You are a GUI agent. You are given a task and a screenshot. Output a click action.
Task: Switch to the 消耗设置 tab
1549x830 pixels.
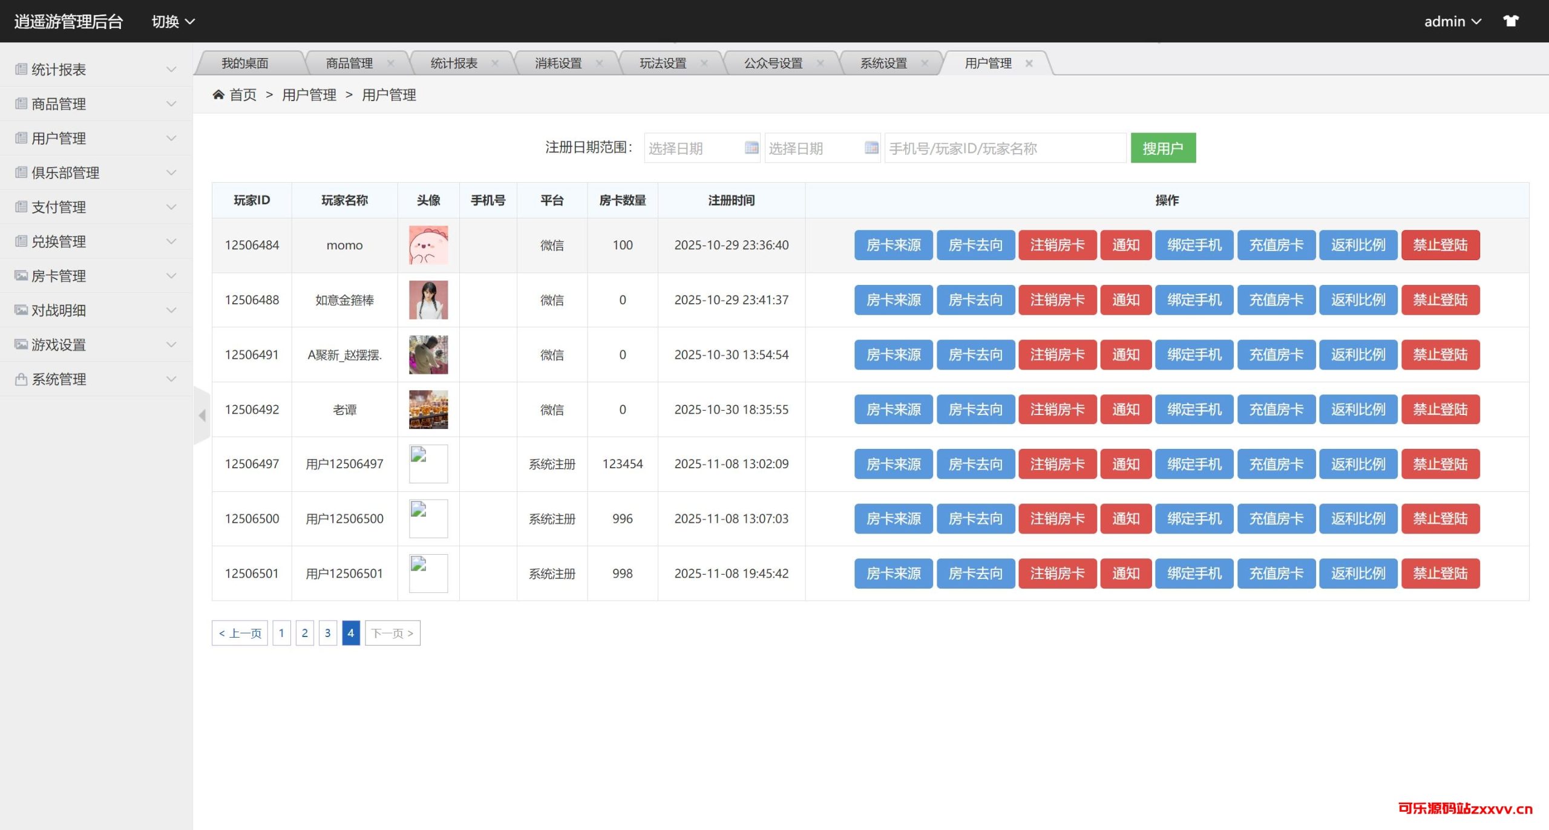[x=558, y=63]
